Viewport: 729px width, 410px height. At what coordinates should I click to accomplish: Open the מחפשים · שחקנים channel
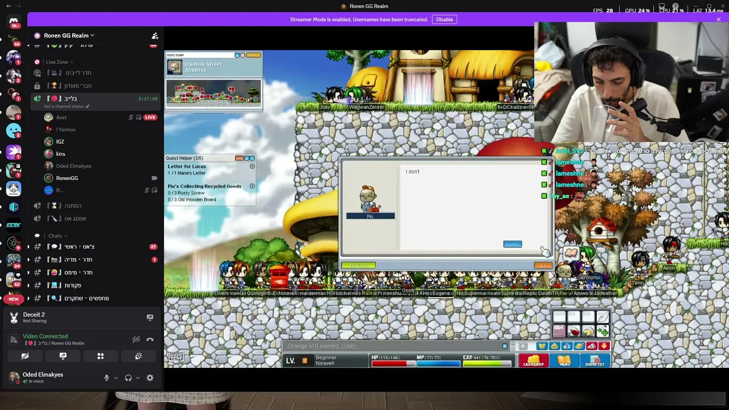(96, 298)
